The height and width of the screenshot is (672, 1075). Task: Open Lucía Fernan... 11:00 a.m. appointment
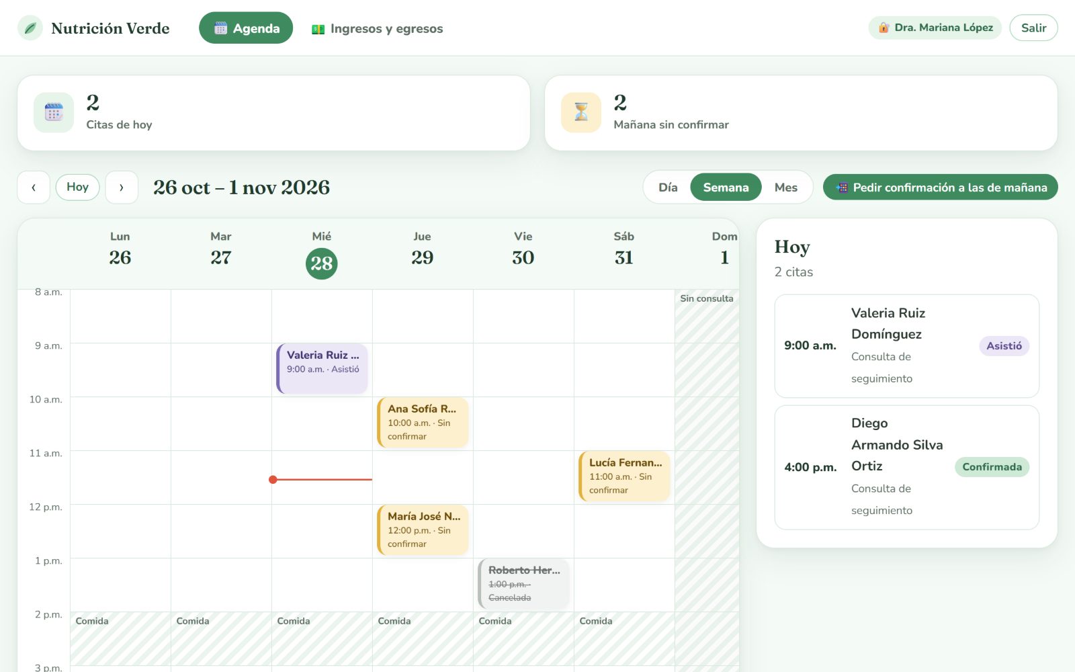point(624,476)
